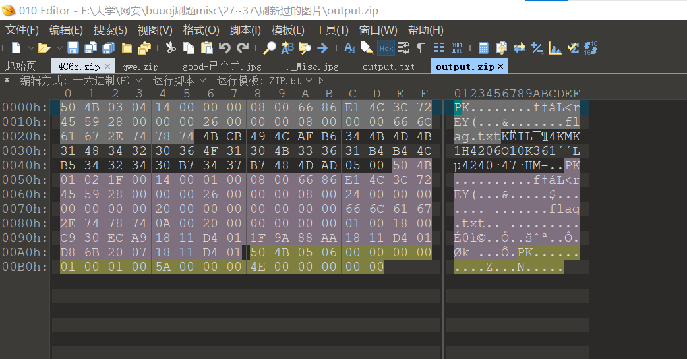687x359 pixels.
Task: Toggle the Hex edit mode button
Action: [386, 48]
